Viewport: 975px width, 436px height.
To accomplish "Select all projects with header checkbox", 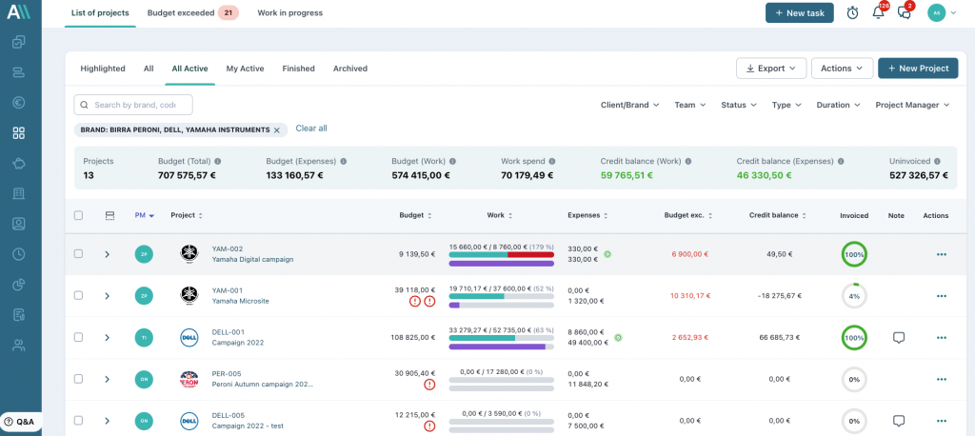I will tap(79, 215).
